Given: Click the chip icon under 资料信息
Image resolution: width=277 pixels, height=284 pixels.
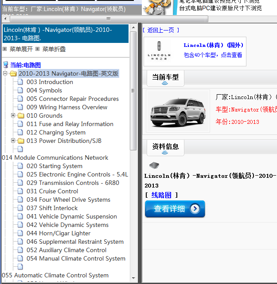Looking at the screenshot, I should [154, 165].
